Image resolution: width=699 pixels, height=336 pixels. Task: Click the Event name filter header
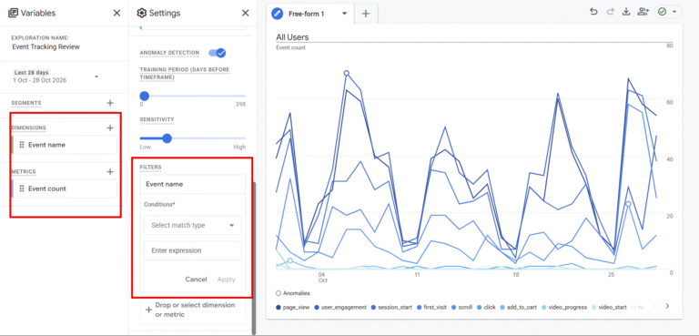(193, 184)
